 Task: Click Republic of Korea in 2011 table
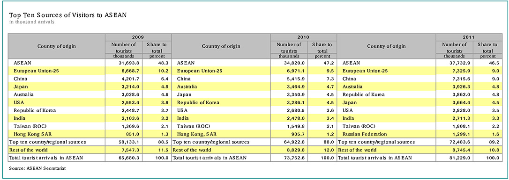tap(364, 94)
